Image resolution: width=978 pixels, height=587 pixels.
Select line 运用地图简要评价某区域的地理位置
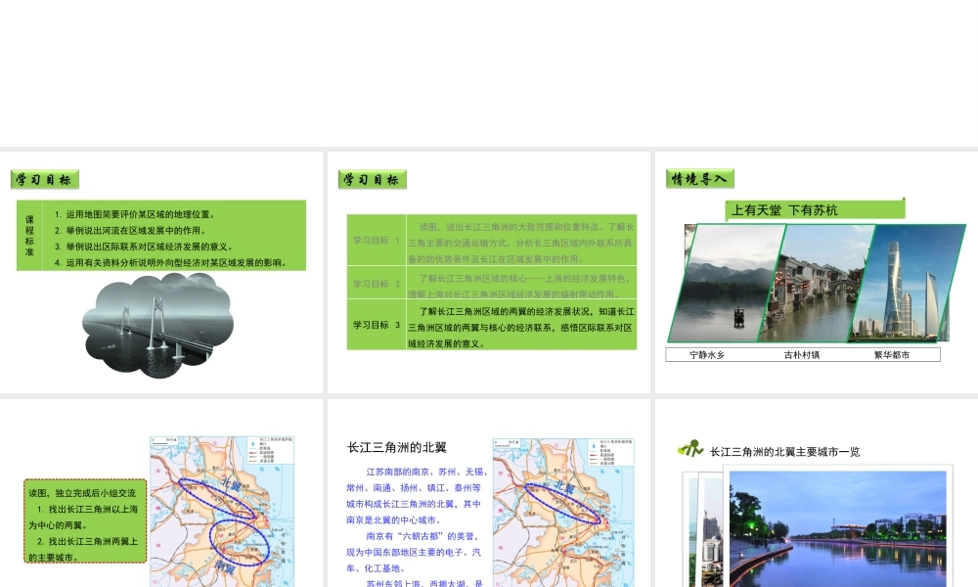click(135, 214)
